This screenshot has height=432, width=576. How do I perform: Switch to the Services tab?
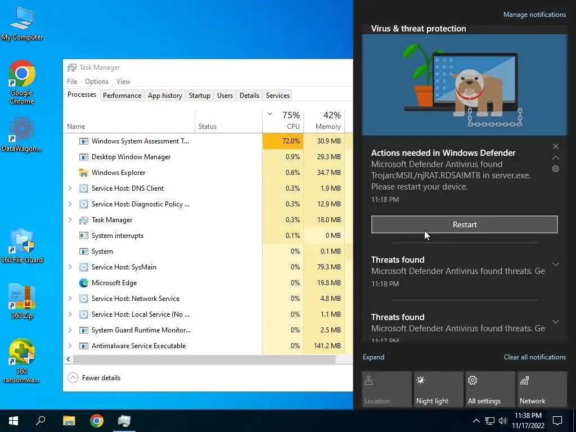(278, 96)
